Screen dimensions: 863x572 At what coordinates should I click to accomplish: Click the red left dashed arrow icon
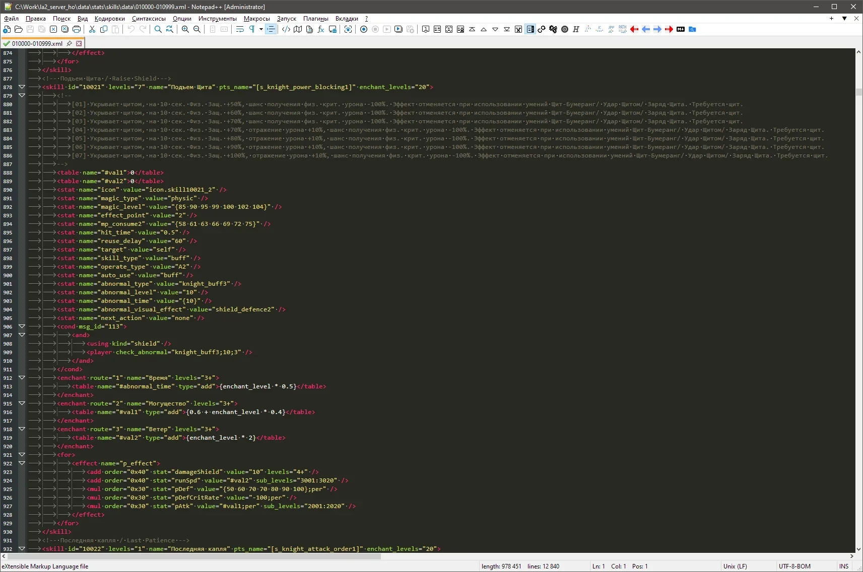[634, 29]
